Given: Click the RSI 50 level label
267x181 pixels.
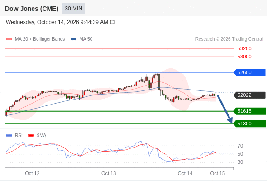Looking at the screenshot, I should (x=240, y=154).
